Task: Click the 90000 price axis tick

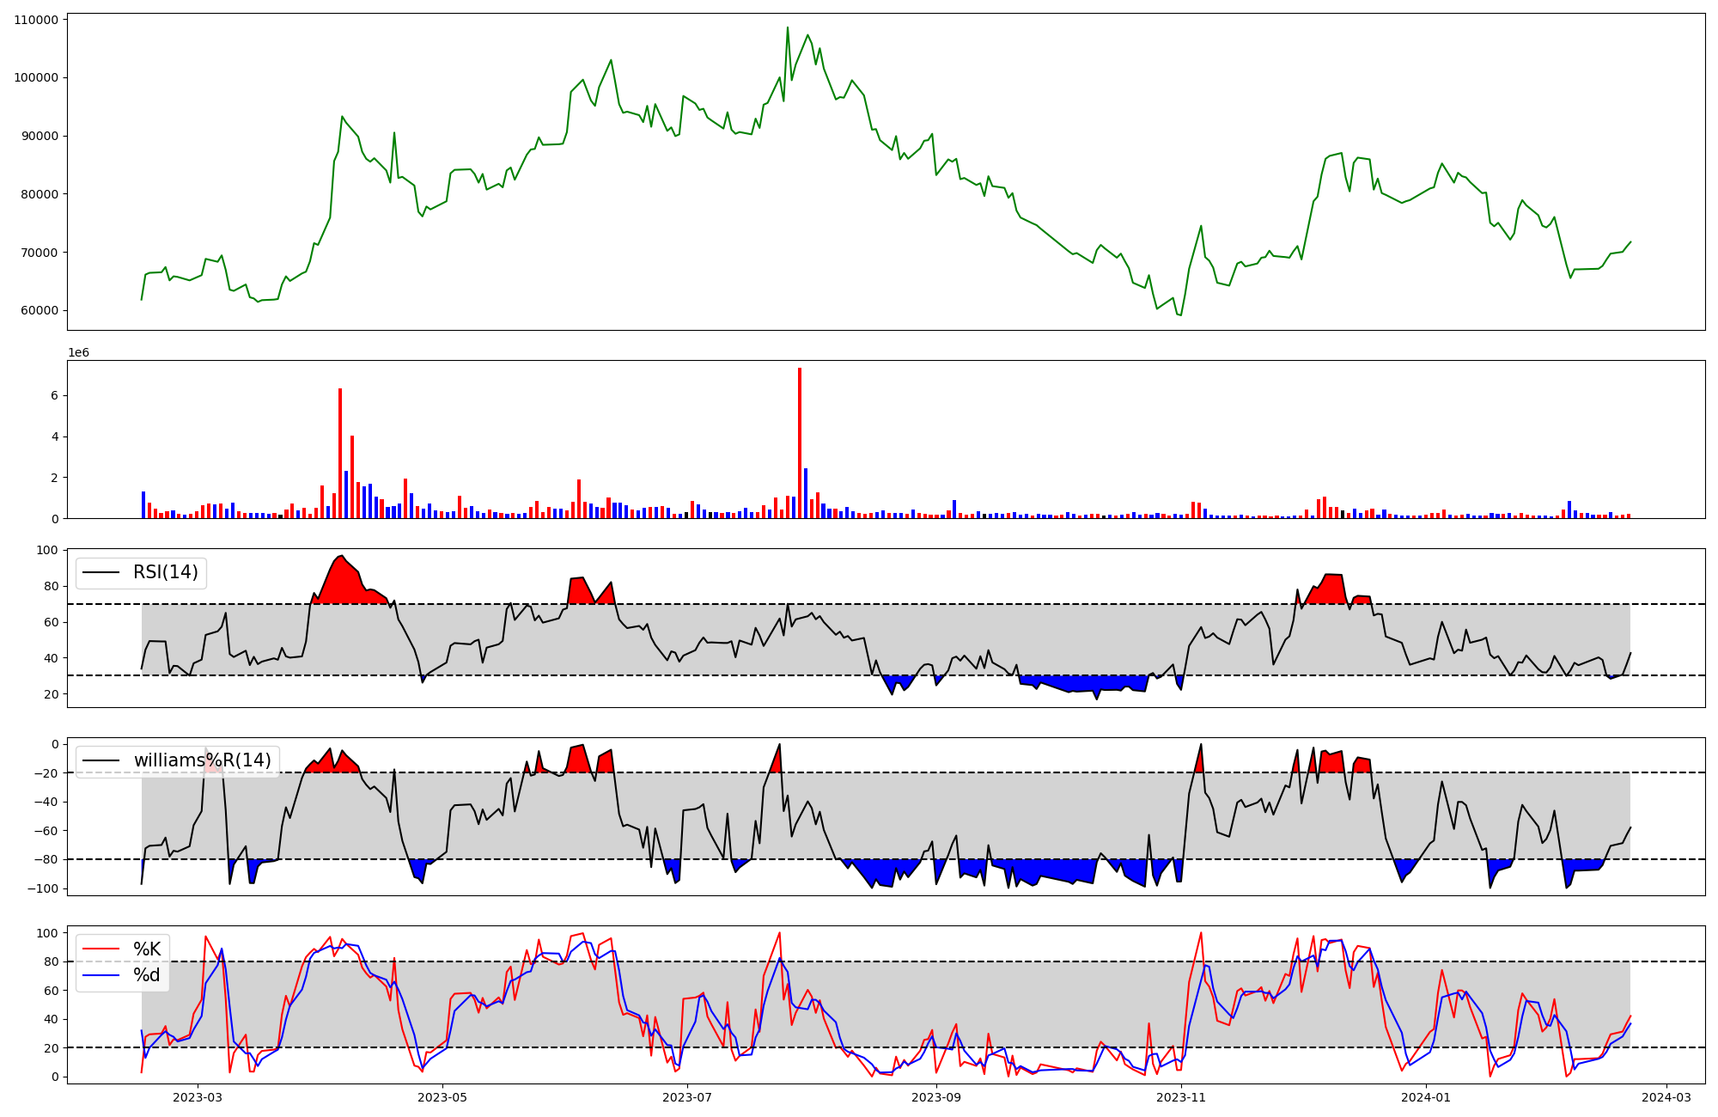Action: 40,136
